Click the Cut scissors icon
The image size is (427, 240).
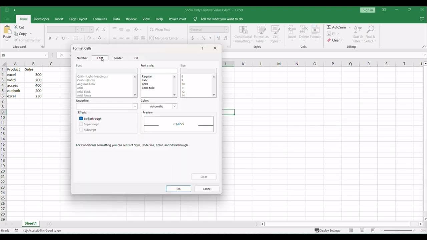pyautogui.click(x=16, y=27)
